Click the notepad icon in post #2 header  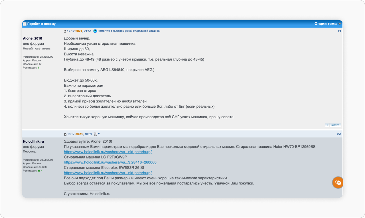point(96,134)
